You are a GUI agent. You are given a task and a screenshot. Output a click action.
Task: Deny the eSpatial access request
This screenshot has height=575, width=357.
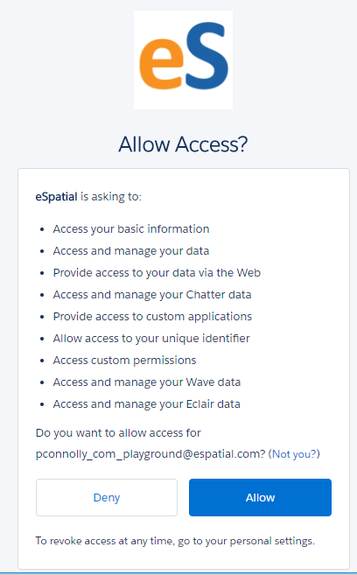click(107, 497)
